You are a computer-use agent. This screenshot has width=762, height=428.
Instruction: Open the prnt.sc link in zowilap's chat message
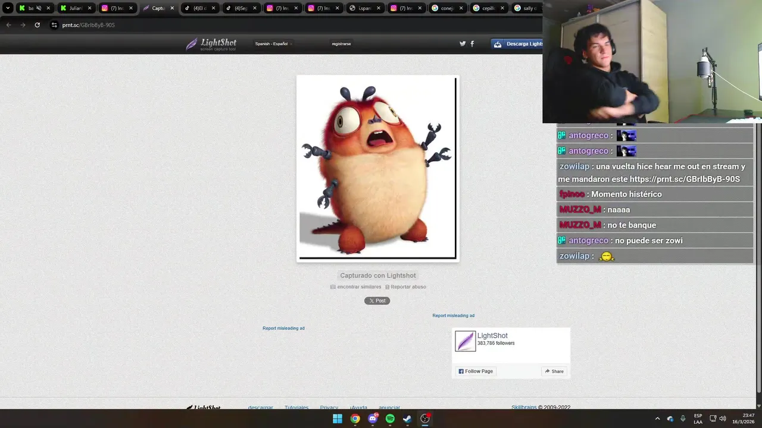685,179
